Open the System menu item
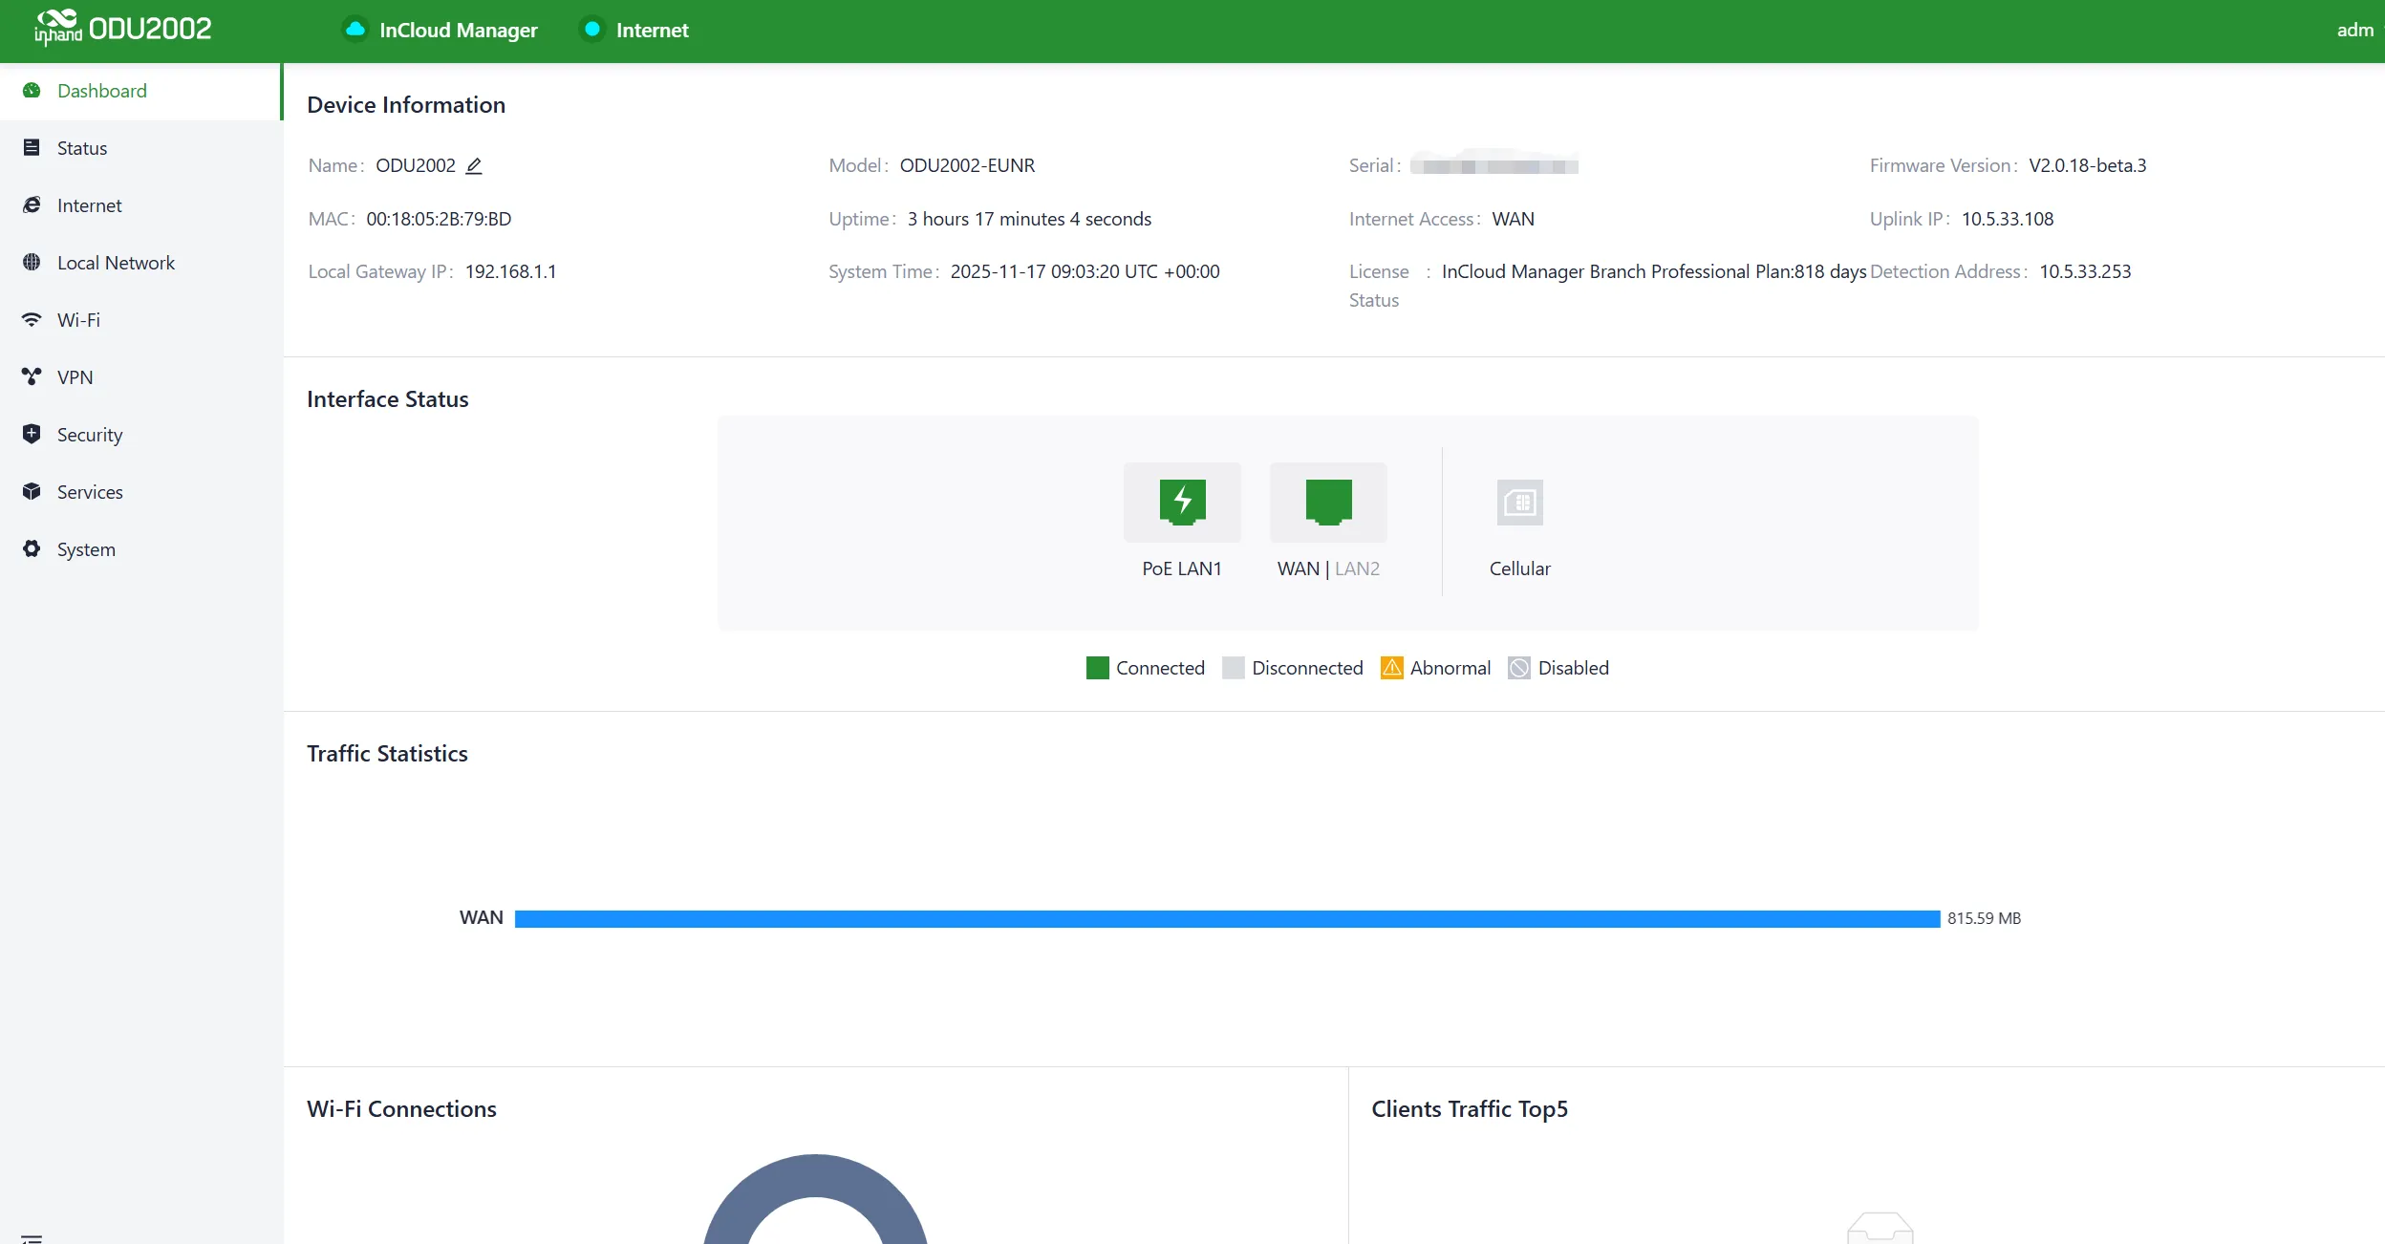Image resolution: width=2385 pixels, height=1244 pixels. click(x=140, y=549)
